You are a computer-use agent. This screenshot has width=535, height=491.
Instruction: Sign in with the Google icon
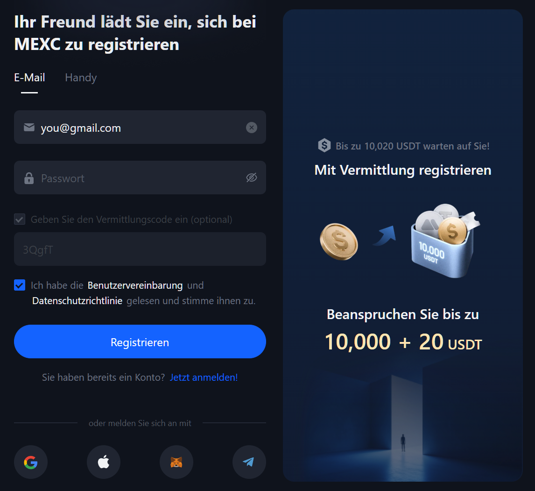point(31,462)
